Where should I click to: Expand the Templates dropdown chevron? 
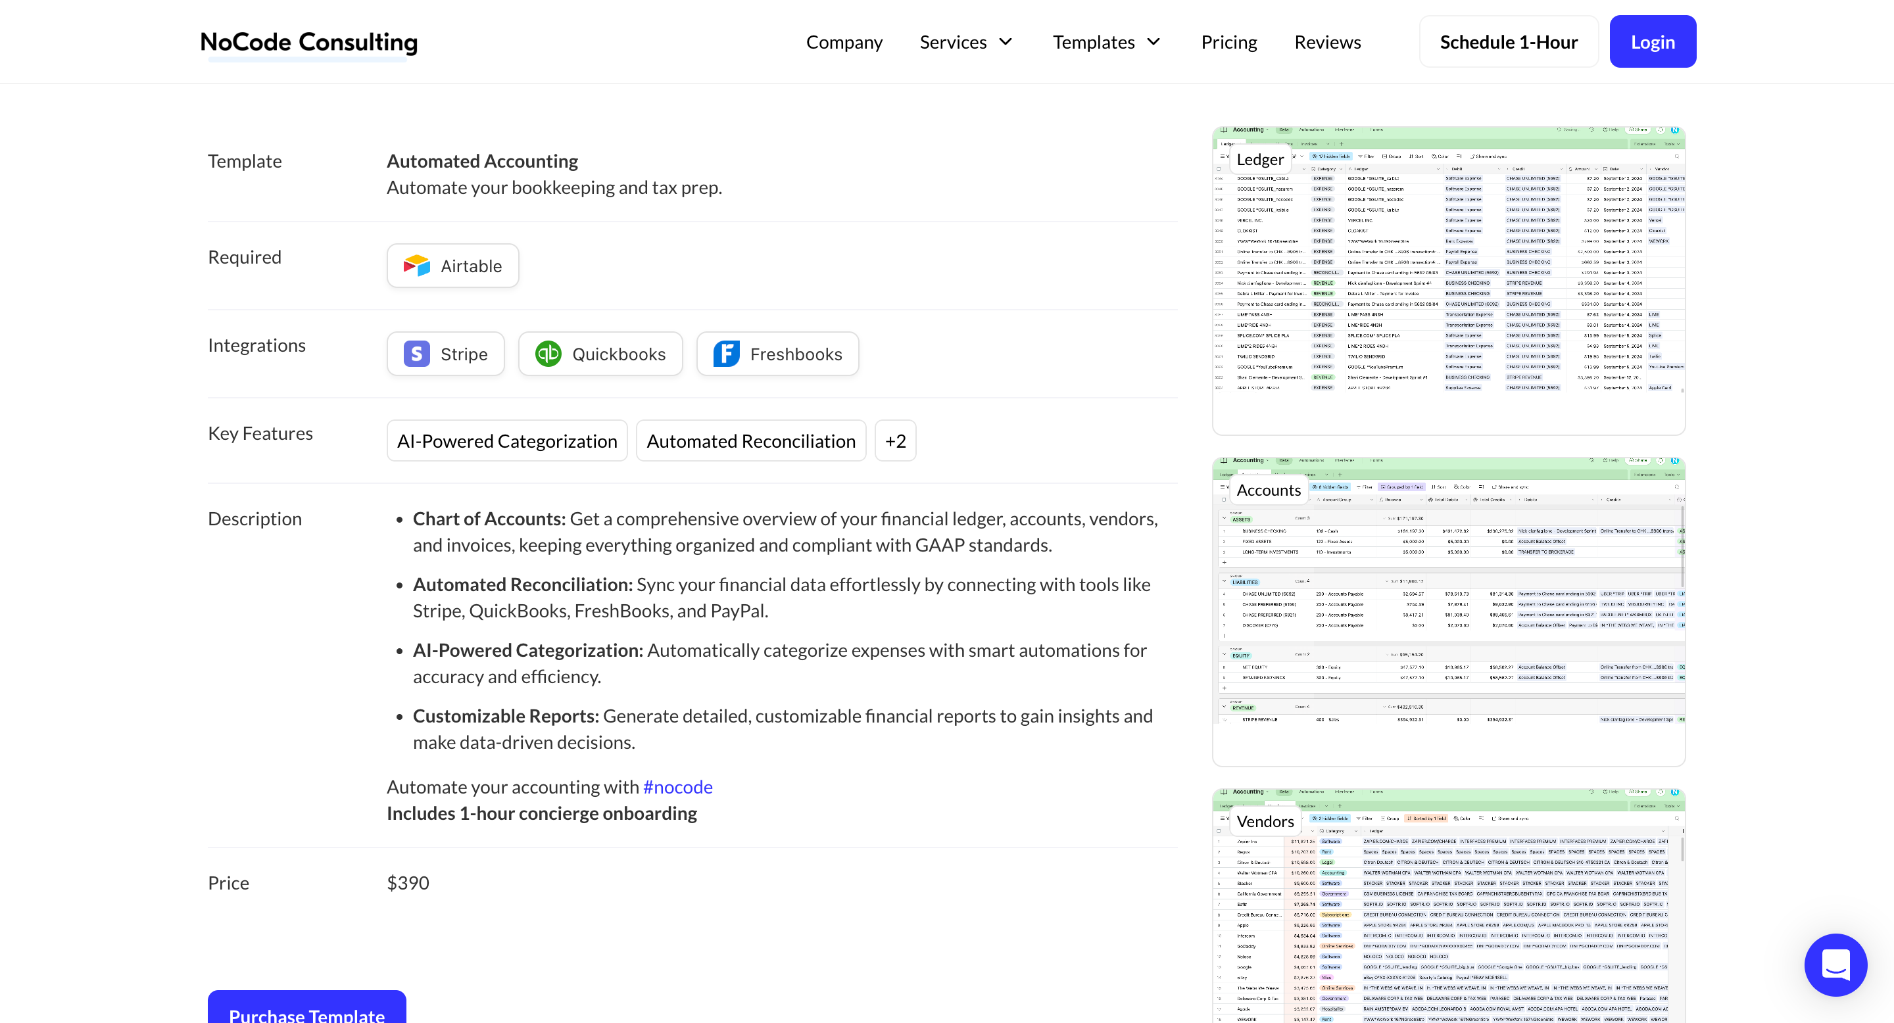pos(1153,42)
